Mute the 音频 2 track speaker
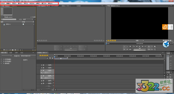This screenshot has width=174, height=94. pyautogui.click(x=42, y=81)
